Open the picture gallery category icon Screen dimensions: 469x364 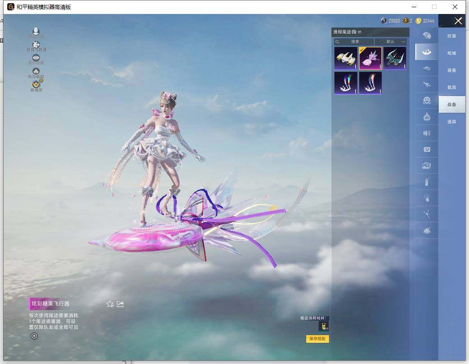point(427,166)
